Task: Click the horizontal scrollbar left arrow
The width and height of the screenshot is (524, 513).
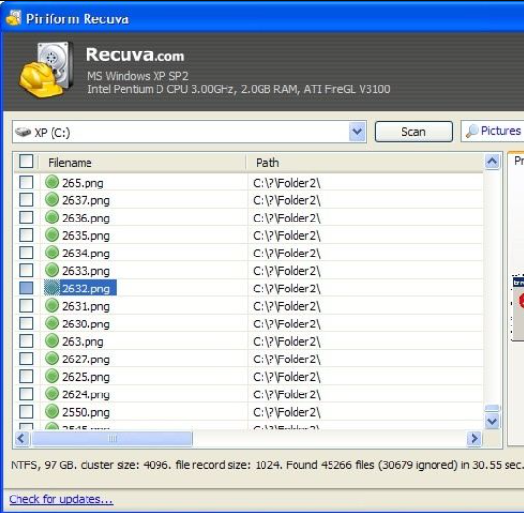Action: point(21,438)
